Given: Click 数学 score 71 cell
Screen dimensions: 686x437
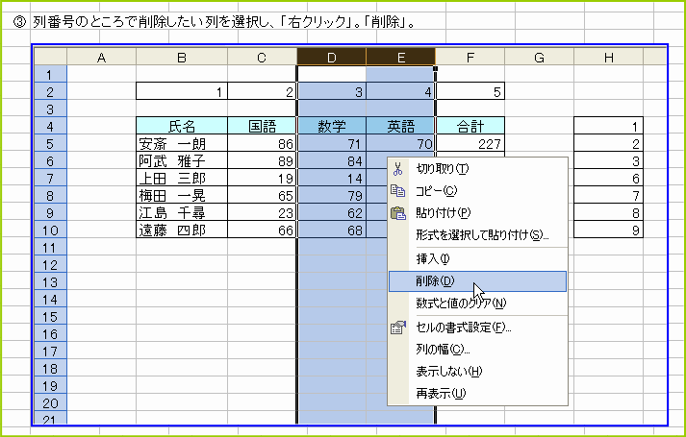Looking at the screenshot, I should tap(332, 144).
